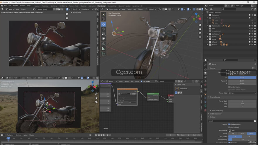The image size is (258, 145).
Task: Open Object Mode dropdown in top-right 3D viewport
Action: pyautogui.click(x=113, y=9)
